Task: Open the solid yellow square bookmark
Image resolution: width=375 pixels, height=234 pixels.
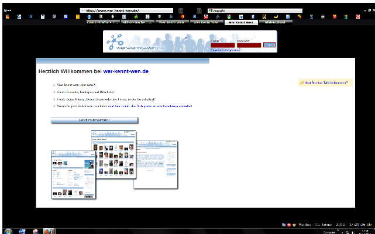Action: pos(78,16)
